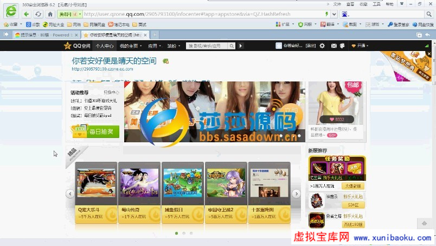The image size is (436, 246).
Task: Open the mail envelope icon in Qzone bar
Action: (x=334, y=46)
